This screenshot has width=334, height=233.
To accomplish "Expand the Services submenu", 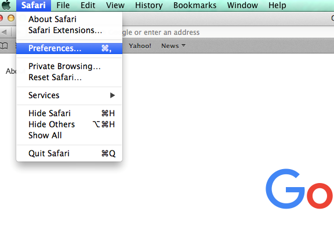I will [69, 95].
